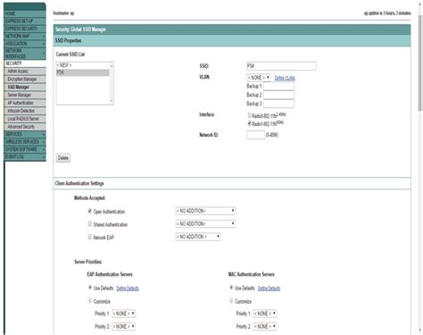Open Server Manager page
The width and height of the screenshot is (423, 335).
[25, 95]
